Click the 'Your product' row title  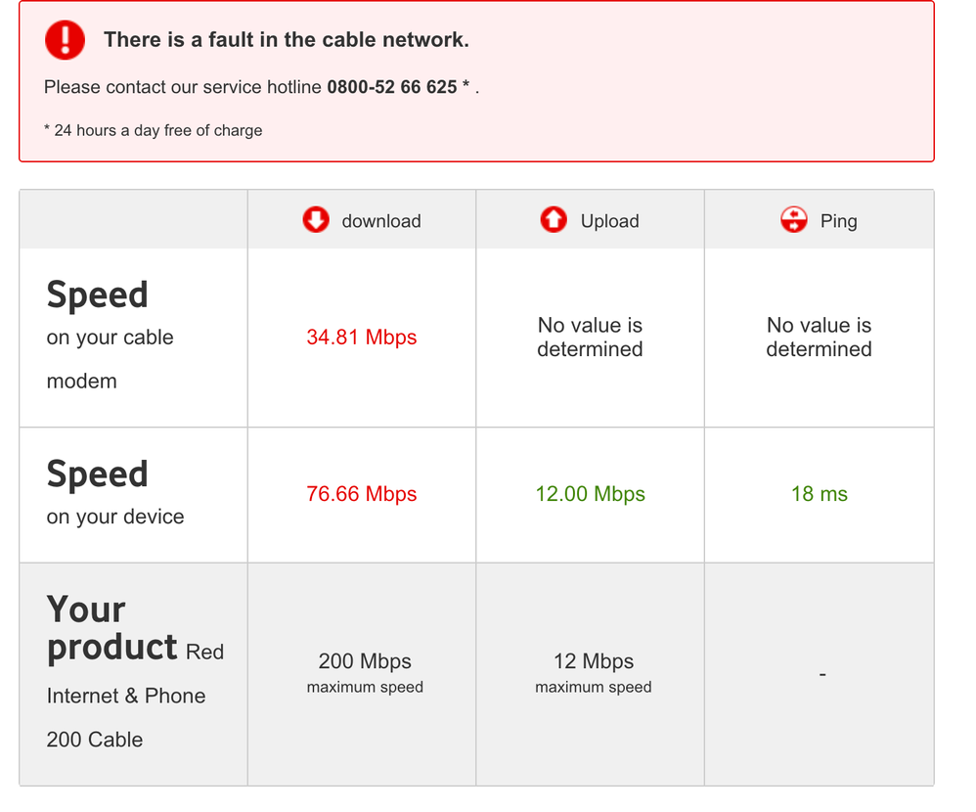111,629
